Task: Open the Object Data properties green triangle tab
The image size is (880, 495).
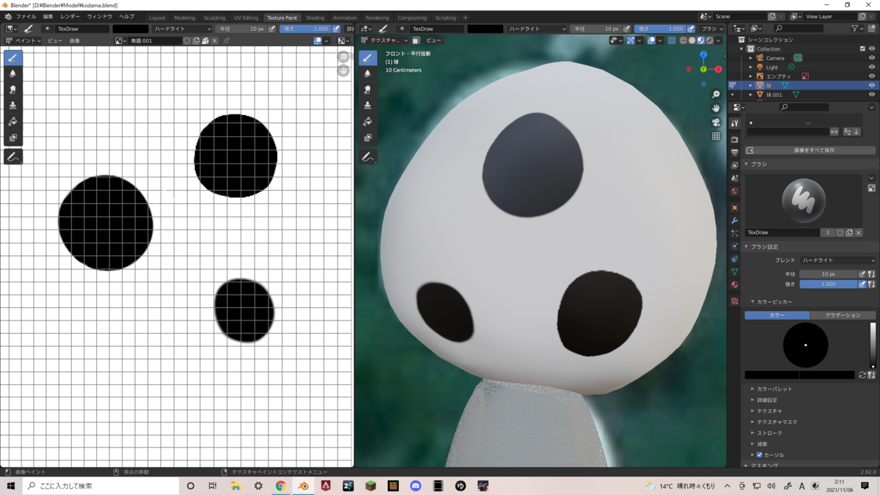Action: [735, 272]
